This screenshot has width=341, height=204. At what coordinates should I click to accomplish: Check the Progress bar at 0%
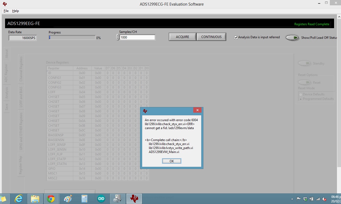click(x=72, y=37)
